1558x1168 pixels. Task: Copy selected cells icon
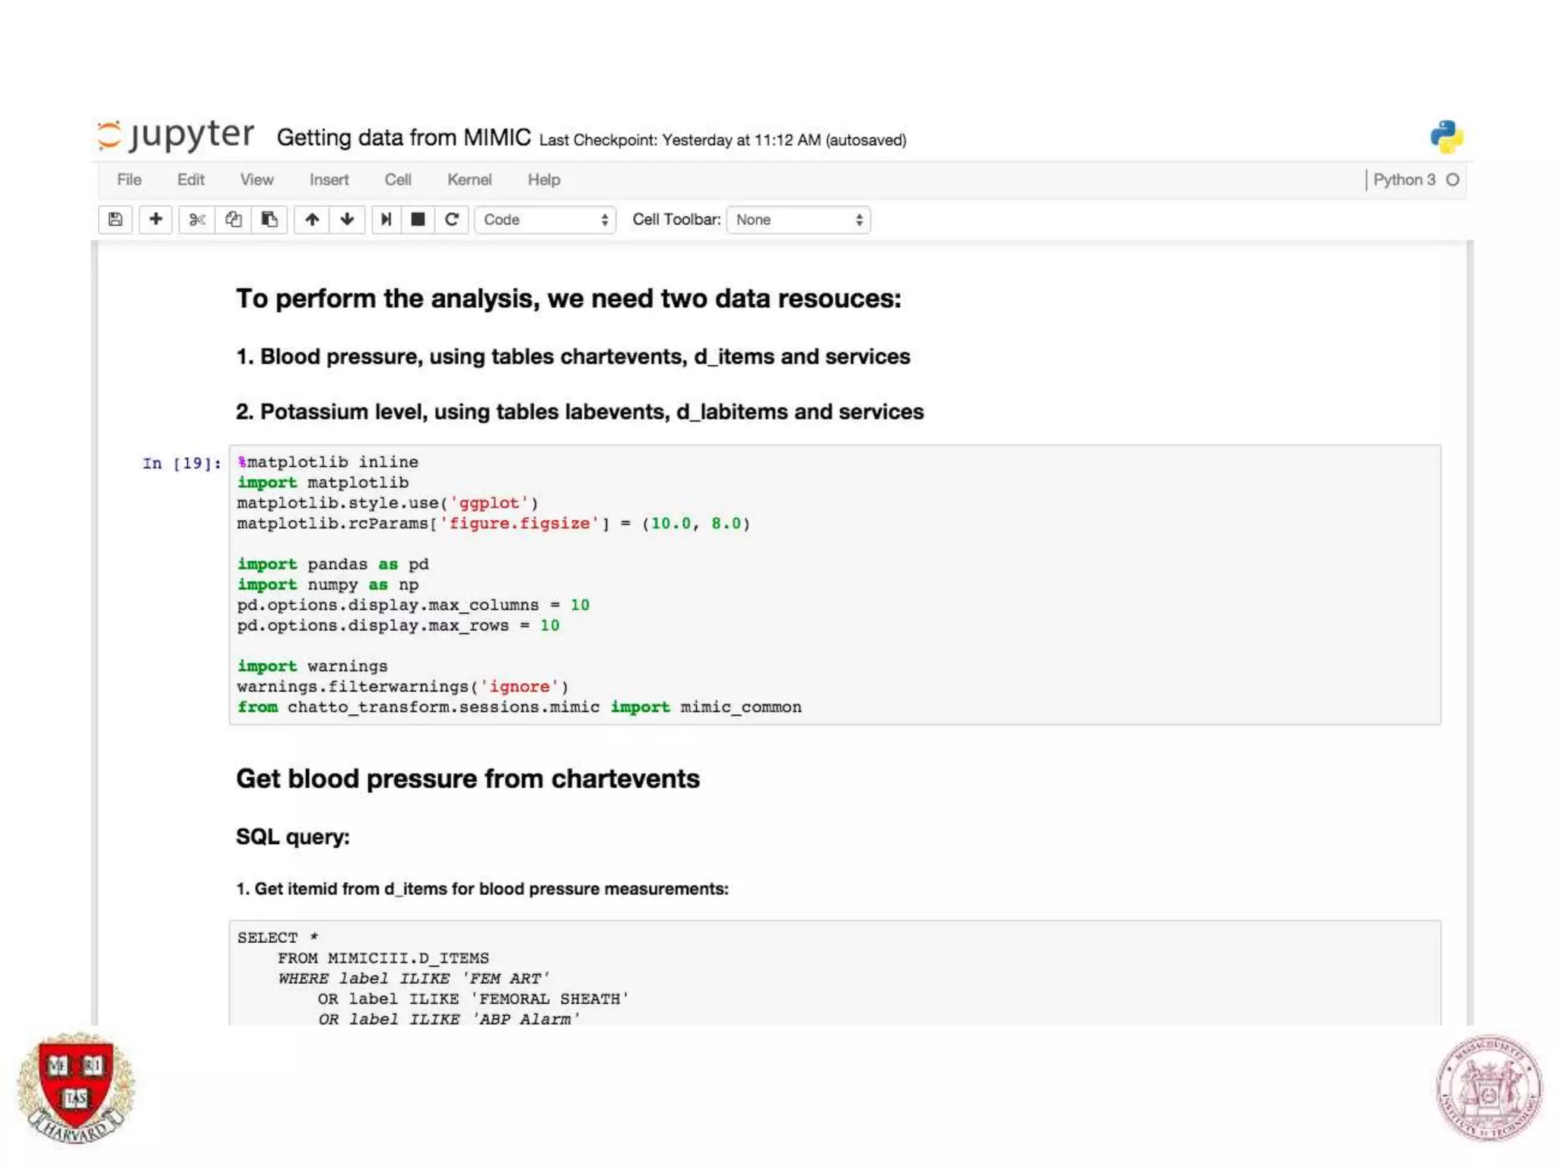click(x=234, y=220)
